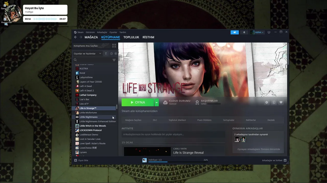The width and height of the screenshot is (327, 183).
Task: Open the Mağaza Sayfası link
Action: 133,120
